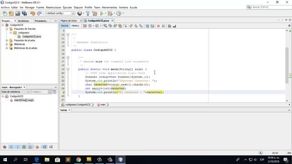Open the default config combo box
Image resolution: width=292 pixels, height=164 pixels.
(60, 13)
